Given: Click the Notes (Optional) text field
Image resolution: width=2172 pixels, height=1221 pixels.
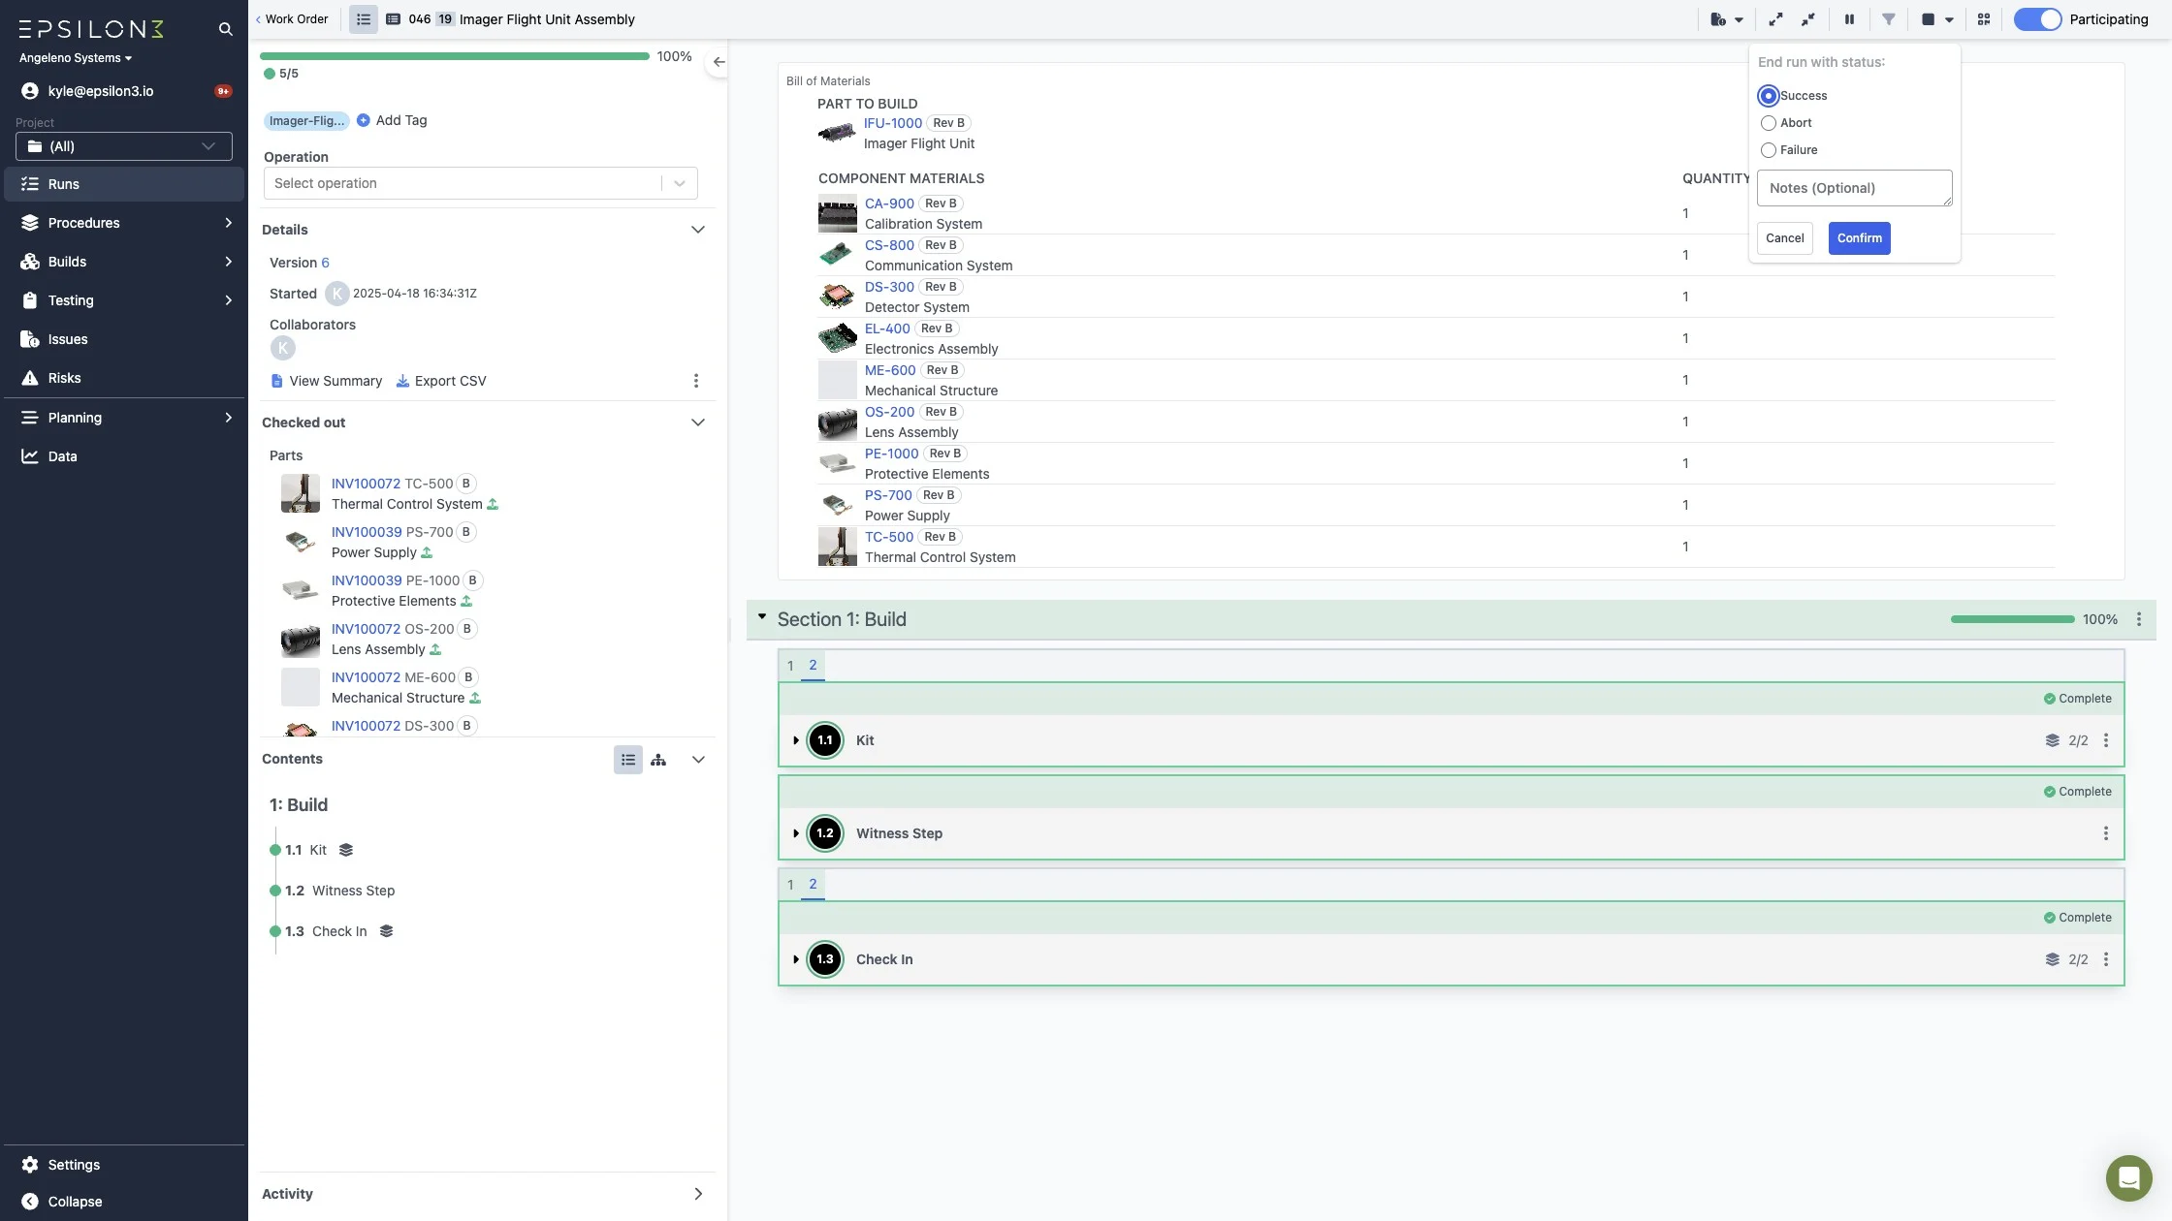Looking at the screenshot, I should (1854, 188).
